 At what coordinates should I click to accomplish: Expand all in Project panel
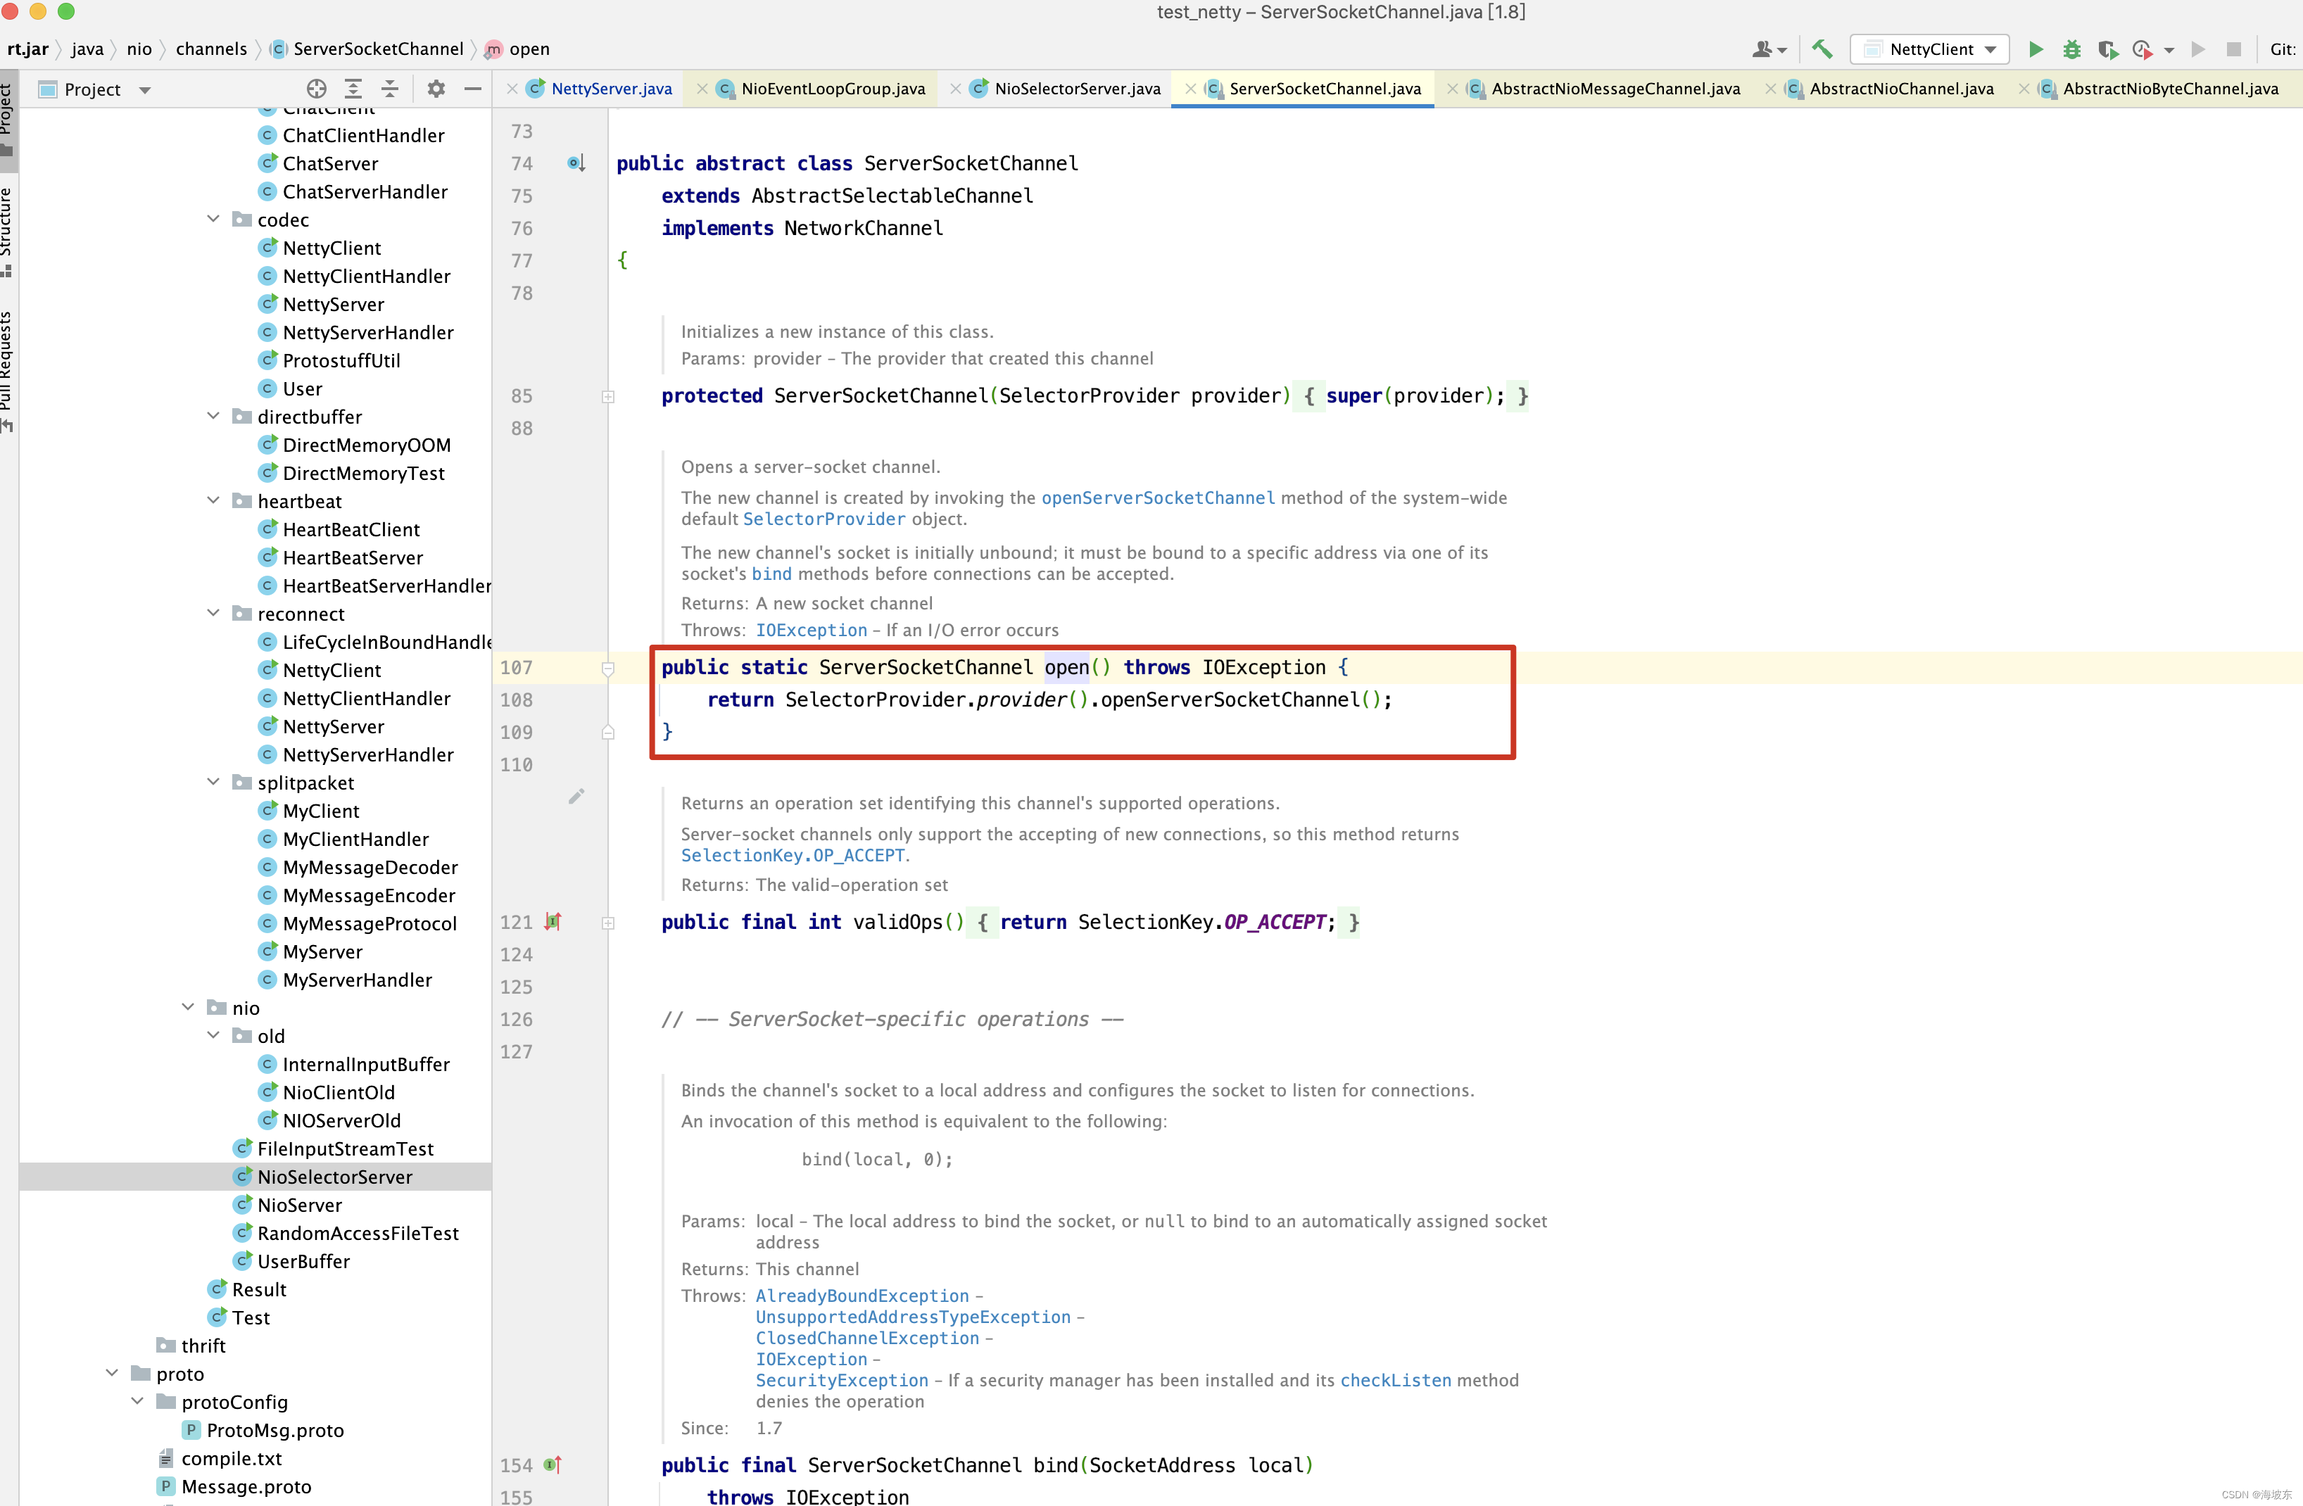coord(353,89)
